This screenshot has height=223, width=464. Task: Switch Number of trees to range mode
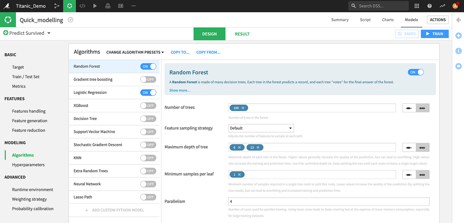pyautogui.click(x=423, y=108)
